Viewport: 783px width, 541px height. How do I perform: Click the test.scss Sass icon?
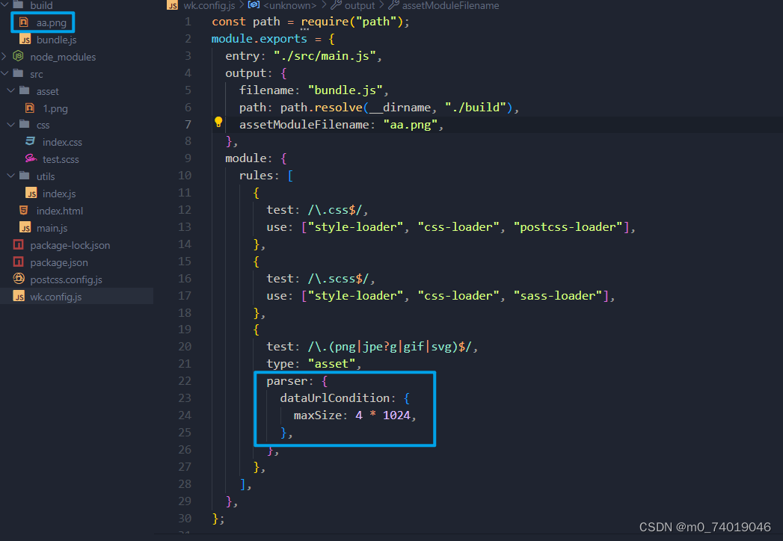pyautogui.click(x=31, y=158)
